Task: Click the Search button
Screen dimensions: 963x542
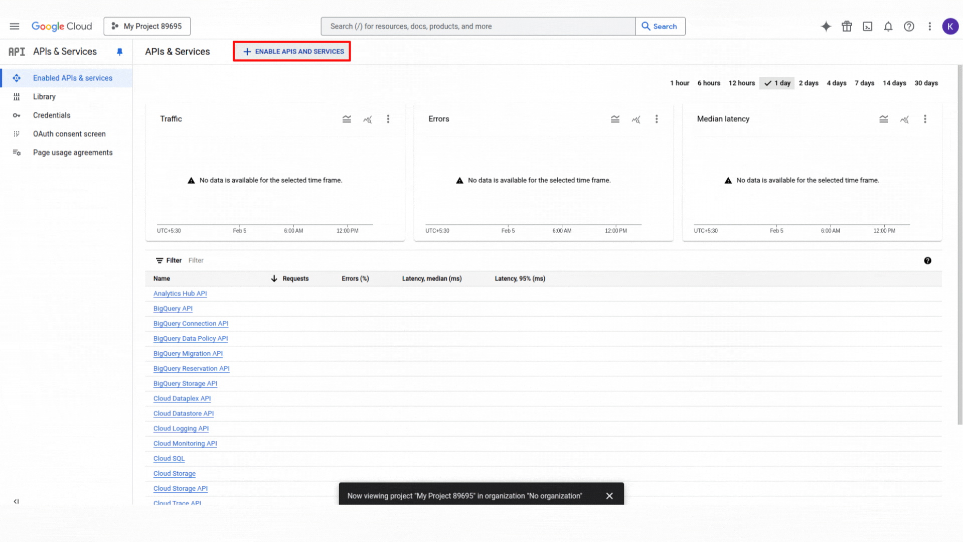Action: pos(660,26)
